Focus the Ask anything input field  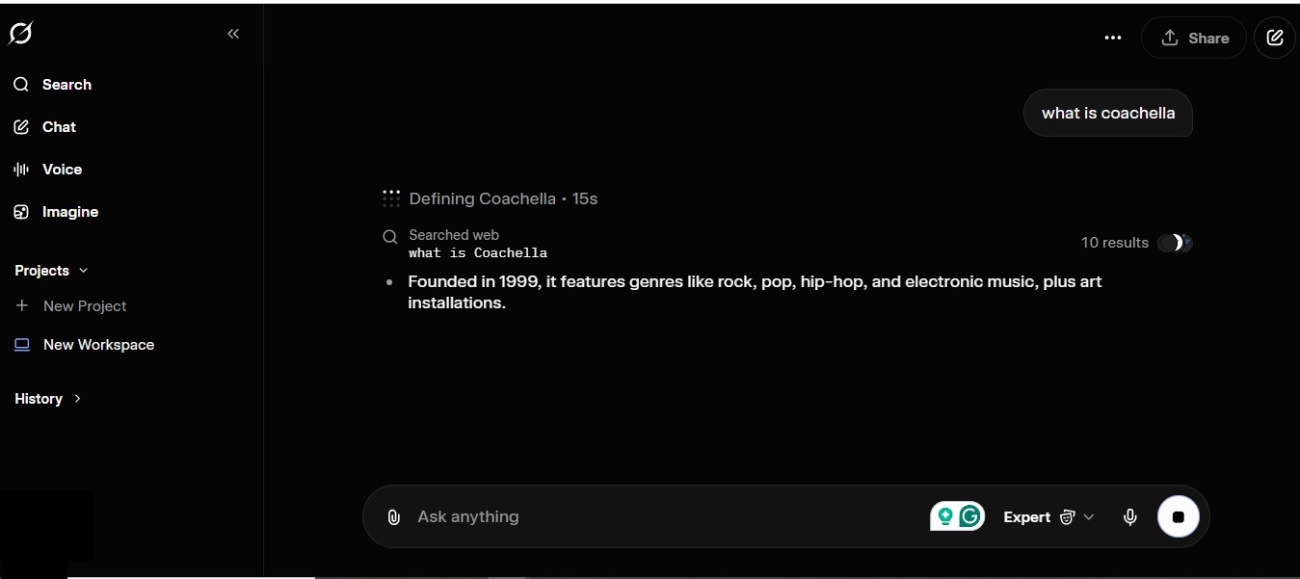[x=665, y=517]
